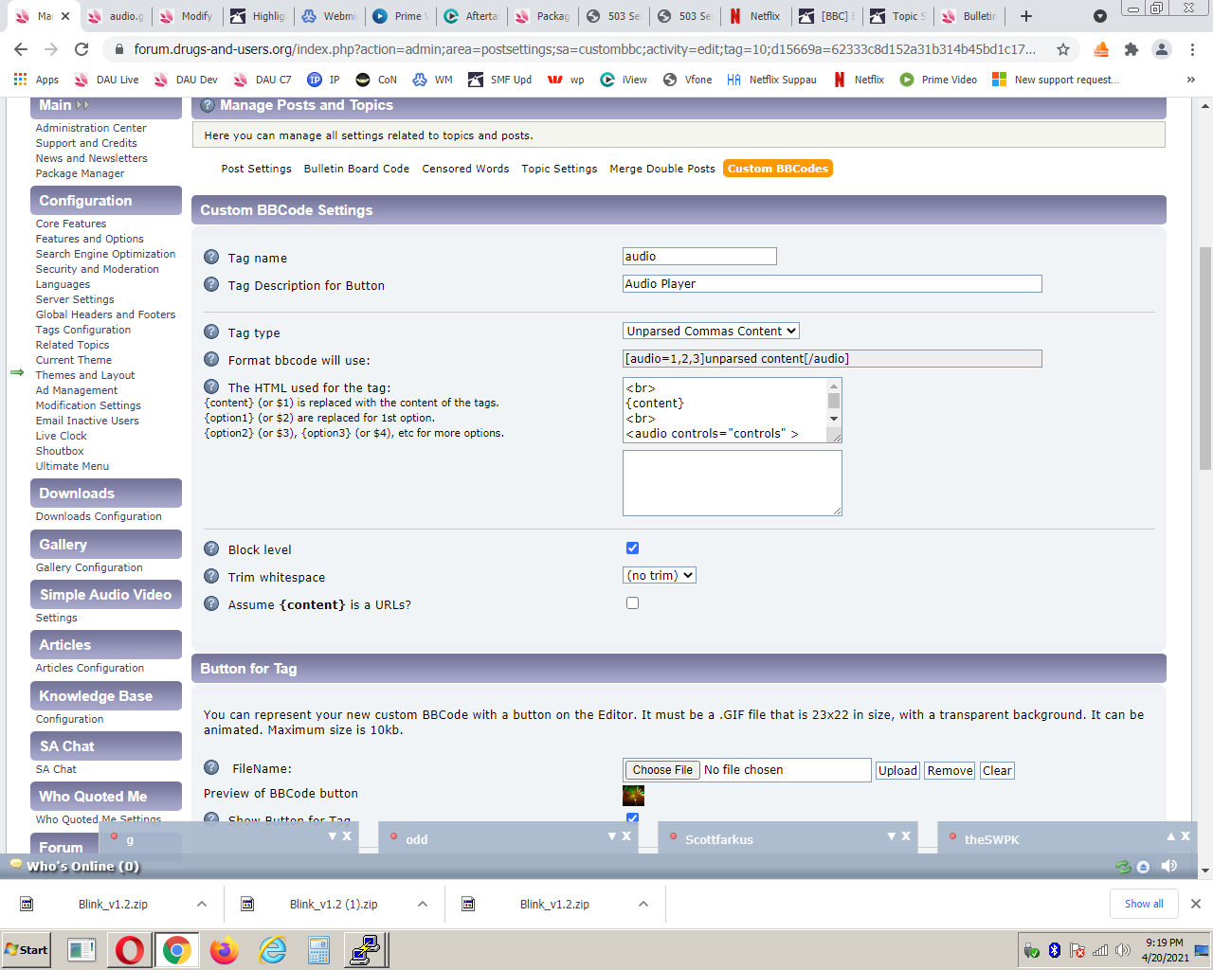
Task: Open Package Manager in sidebar
Action: coord(80,173)
